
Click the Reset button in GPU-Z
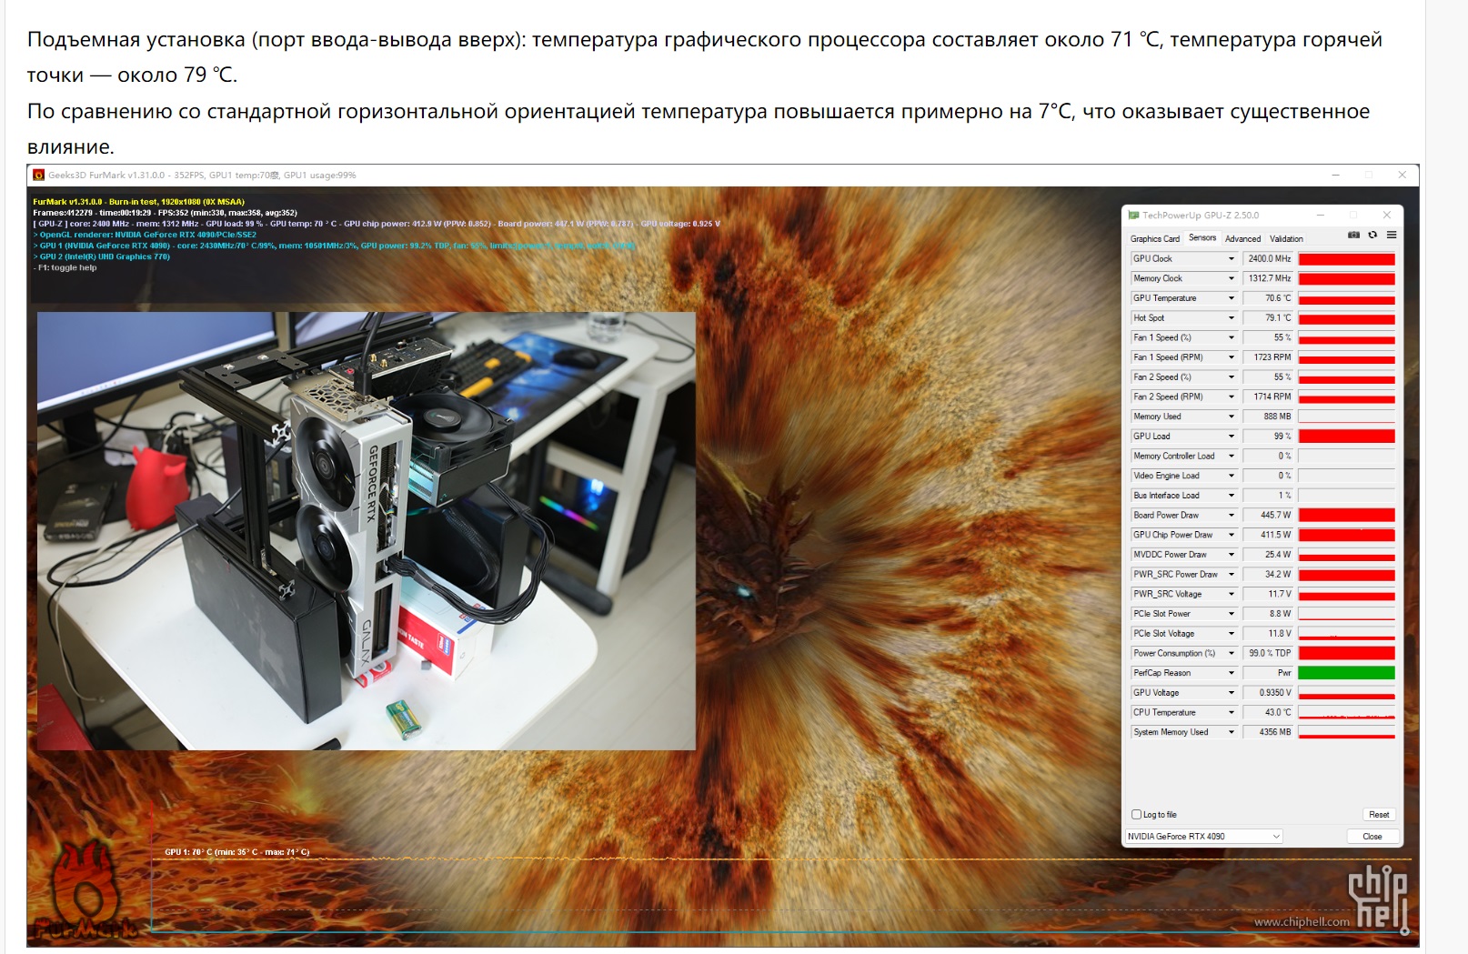pos(1379,815)
